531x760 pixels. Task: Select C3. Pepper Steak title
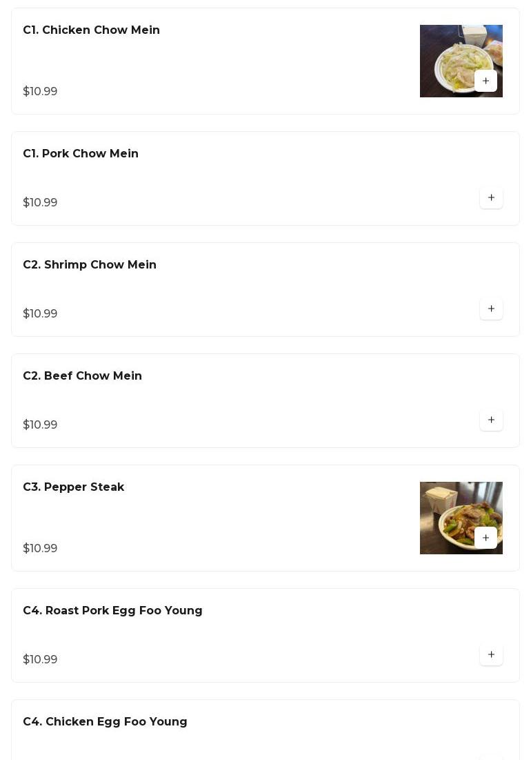[x=73, y=487]
